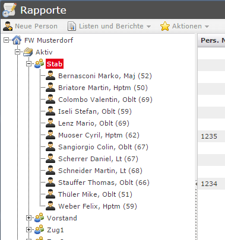Collapse the Aktiv folder node
This screenshot has height=240, width=225.
pos(18,52)
